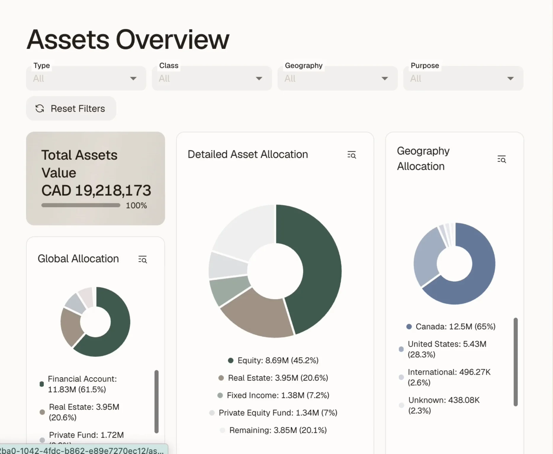Viewport: 553px width, 454px height.
Task: Open Detailed Asset Allocation details icon
Action: (351, 155)
